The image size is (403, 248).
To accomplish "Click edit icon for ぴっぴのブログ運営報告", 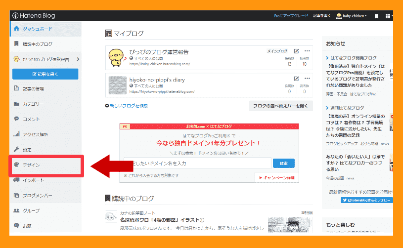I will [296, 51].
